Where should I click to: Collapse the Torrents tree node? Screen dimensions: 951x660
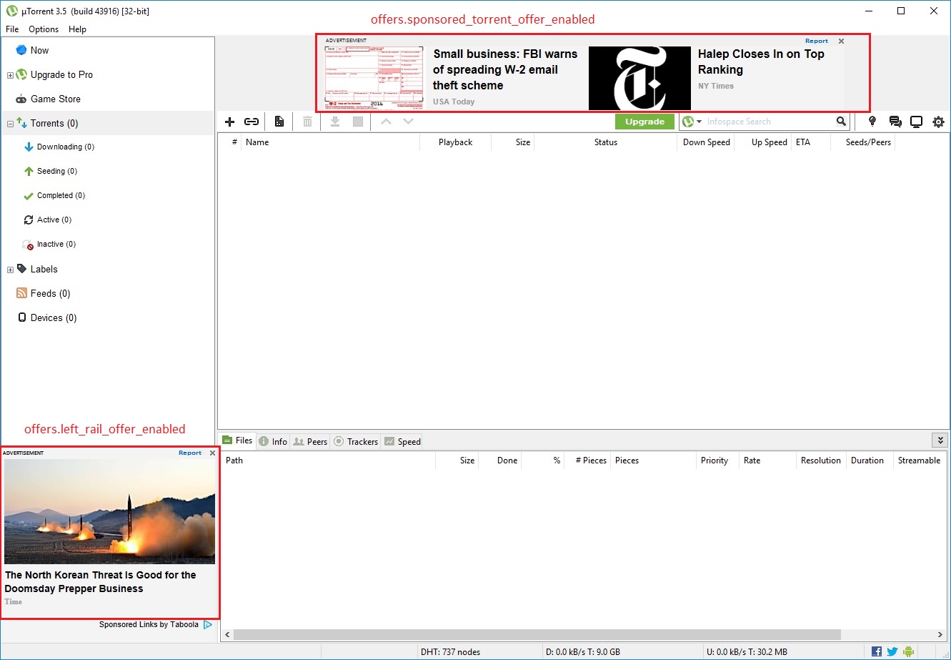pos(10,124)
